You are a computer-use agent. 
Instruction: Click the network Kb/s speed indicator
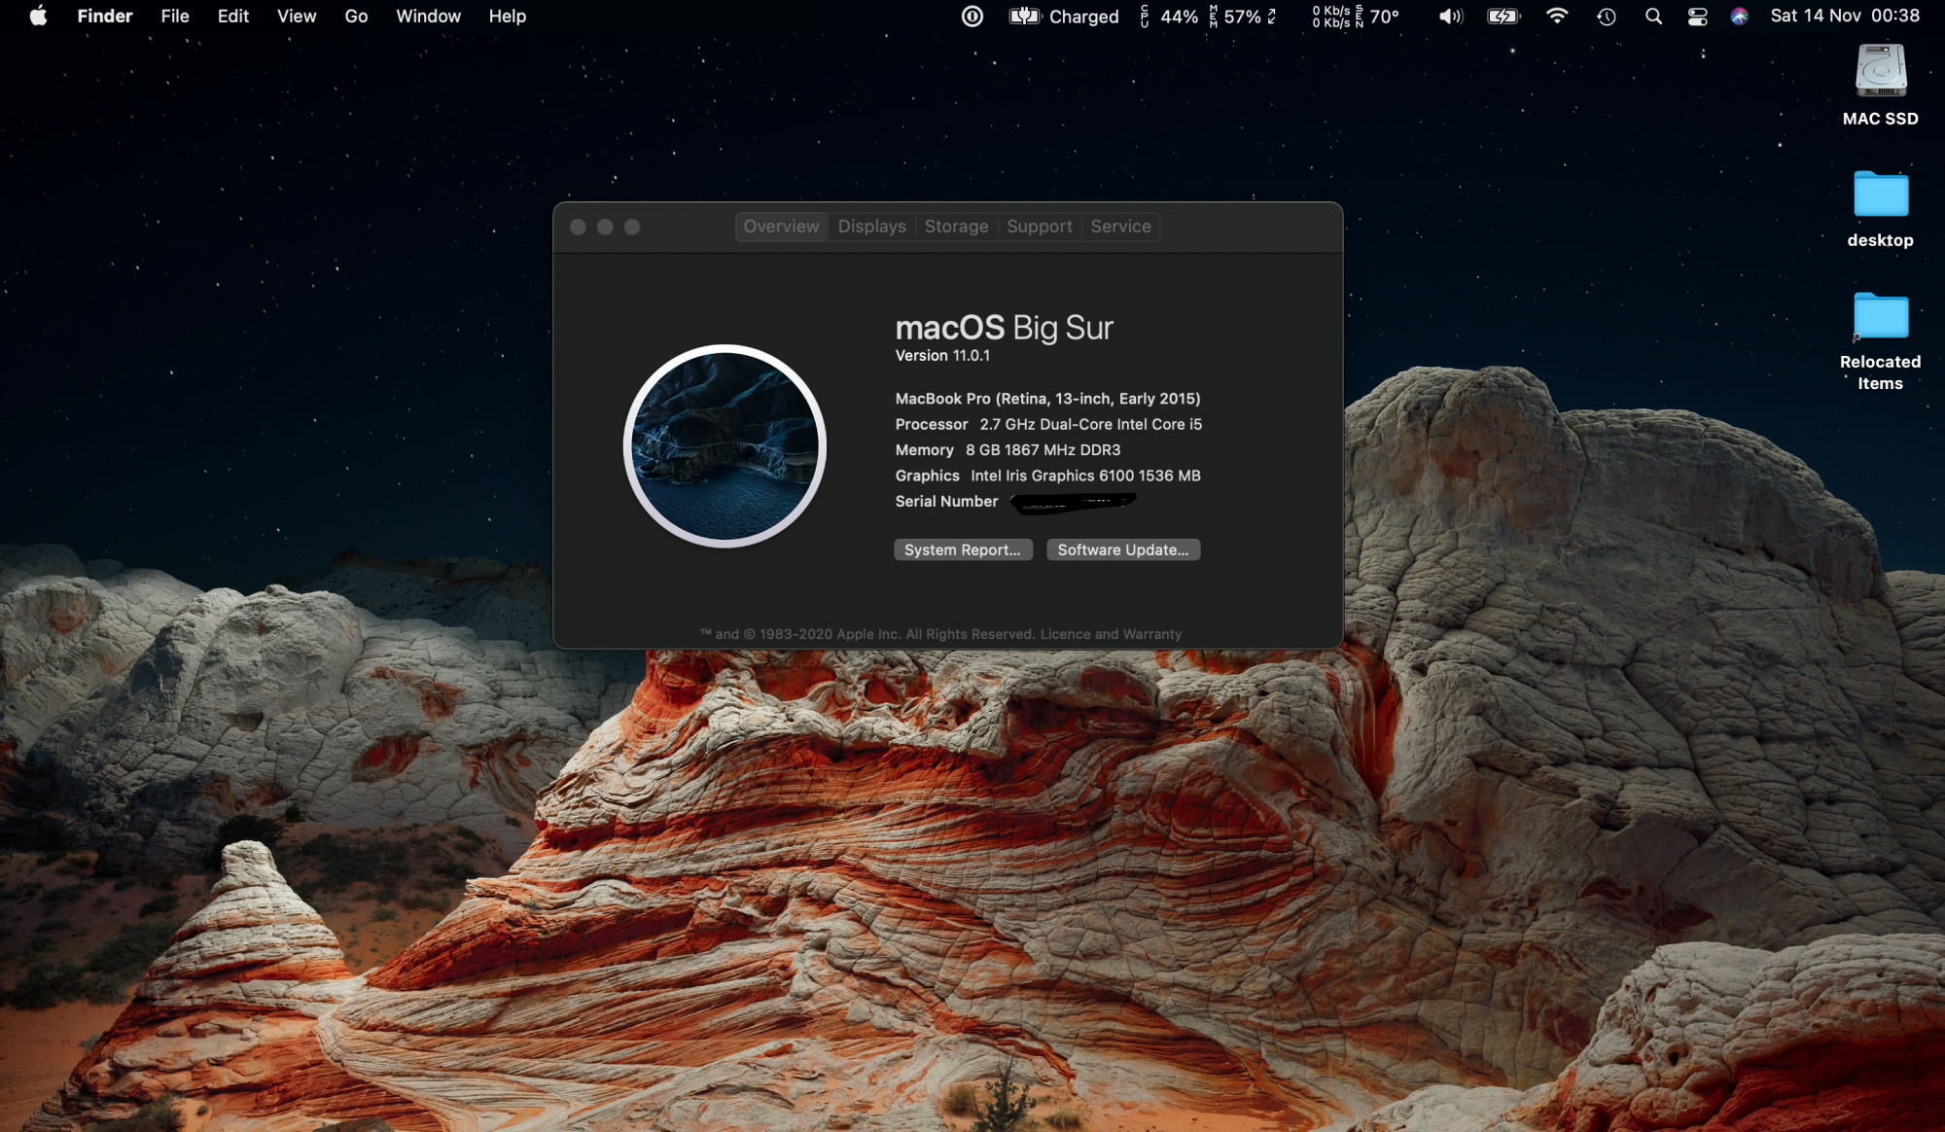[1330, 16]
